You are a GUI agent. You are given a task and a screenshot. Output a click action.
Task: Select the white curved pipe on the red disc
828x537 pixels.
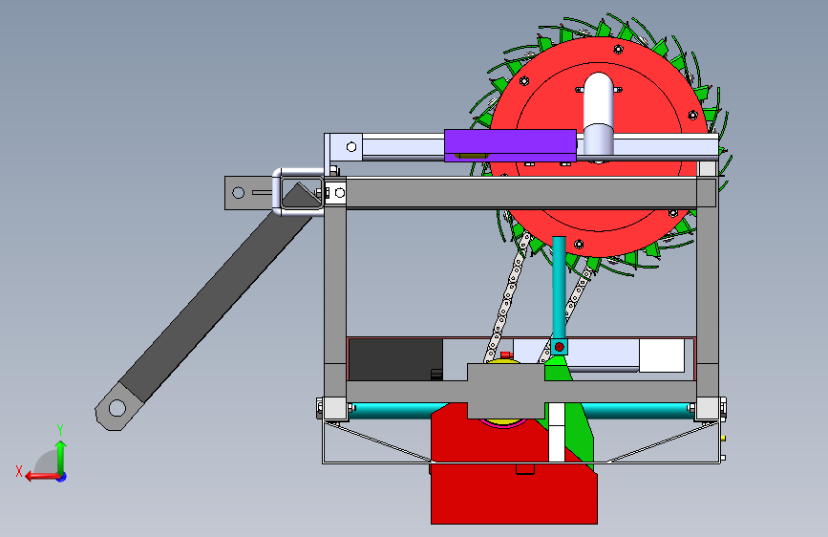[x=598, y=113]
